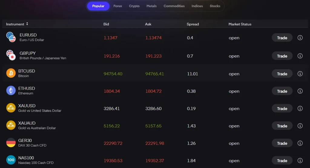This screenshot has width=310, height=168.
Task: Click the XAUUSD gold bars icon
Action: [x=11, y=108]
